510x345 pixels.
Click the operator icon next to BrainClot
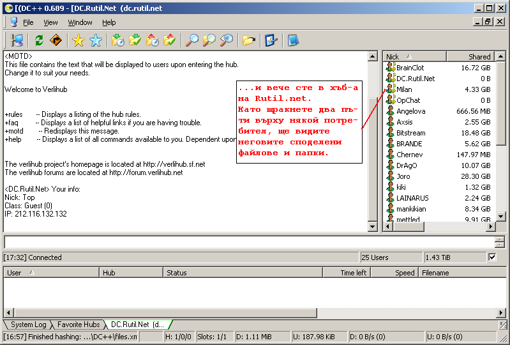[x=390, y=67]
